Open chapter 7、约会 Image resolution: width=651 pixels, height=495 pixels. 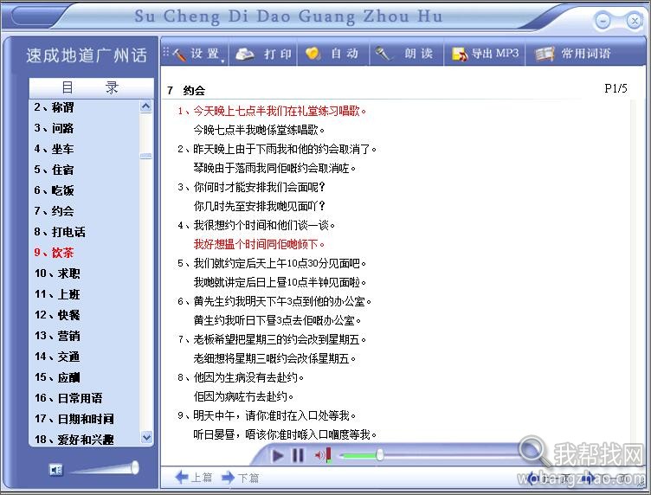[54, 211]
